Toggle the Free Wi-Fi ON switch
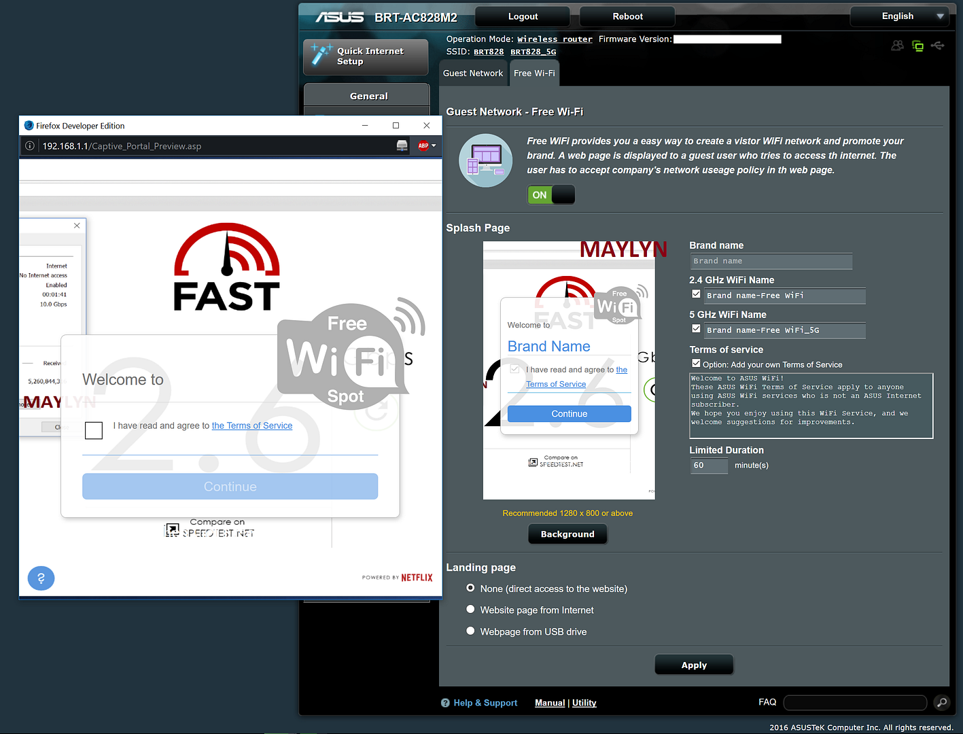 (x=551, y=195)
